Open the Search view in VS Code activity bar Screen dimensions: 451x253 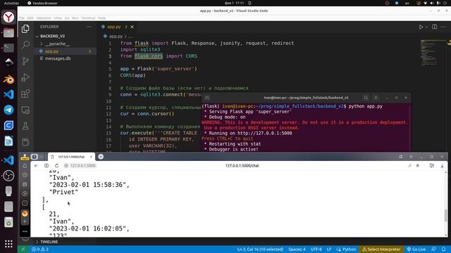25,45
